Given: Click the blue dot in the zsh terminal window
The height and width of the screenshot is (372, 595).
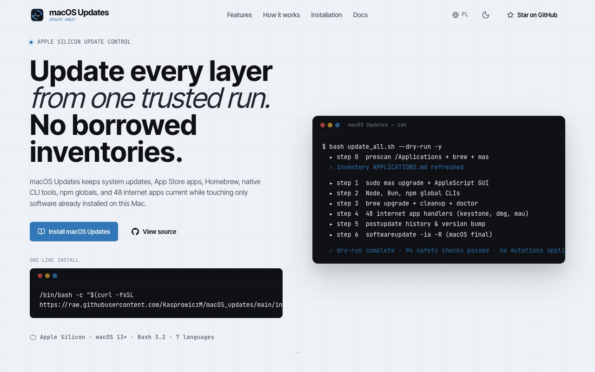Looking at the screenshot, I should 337,125.
